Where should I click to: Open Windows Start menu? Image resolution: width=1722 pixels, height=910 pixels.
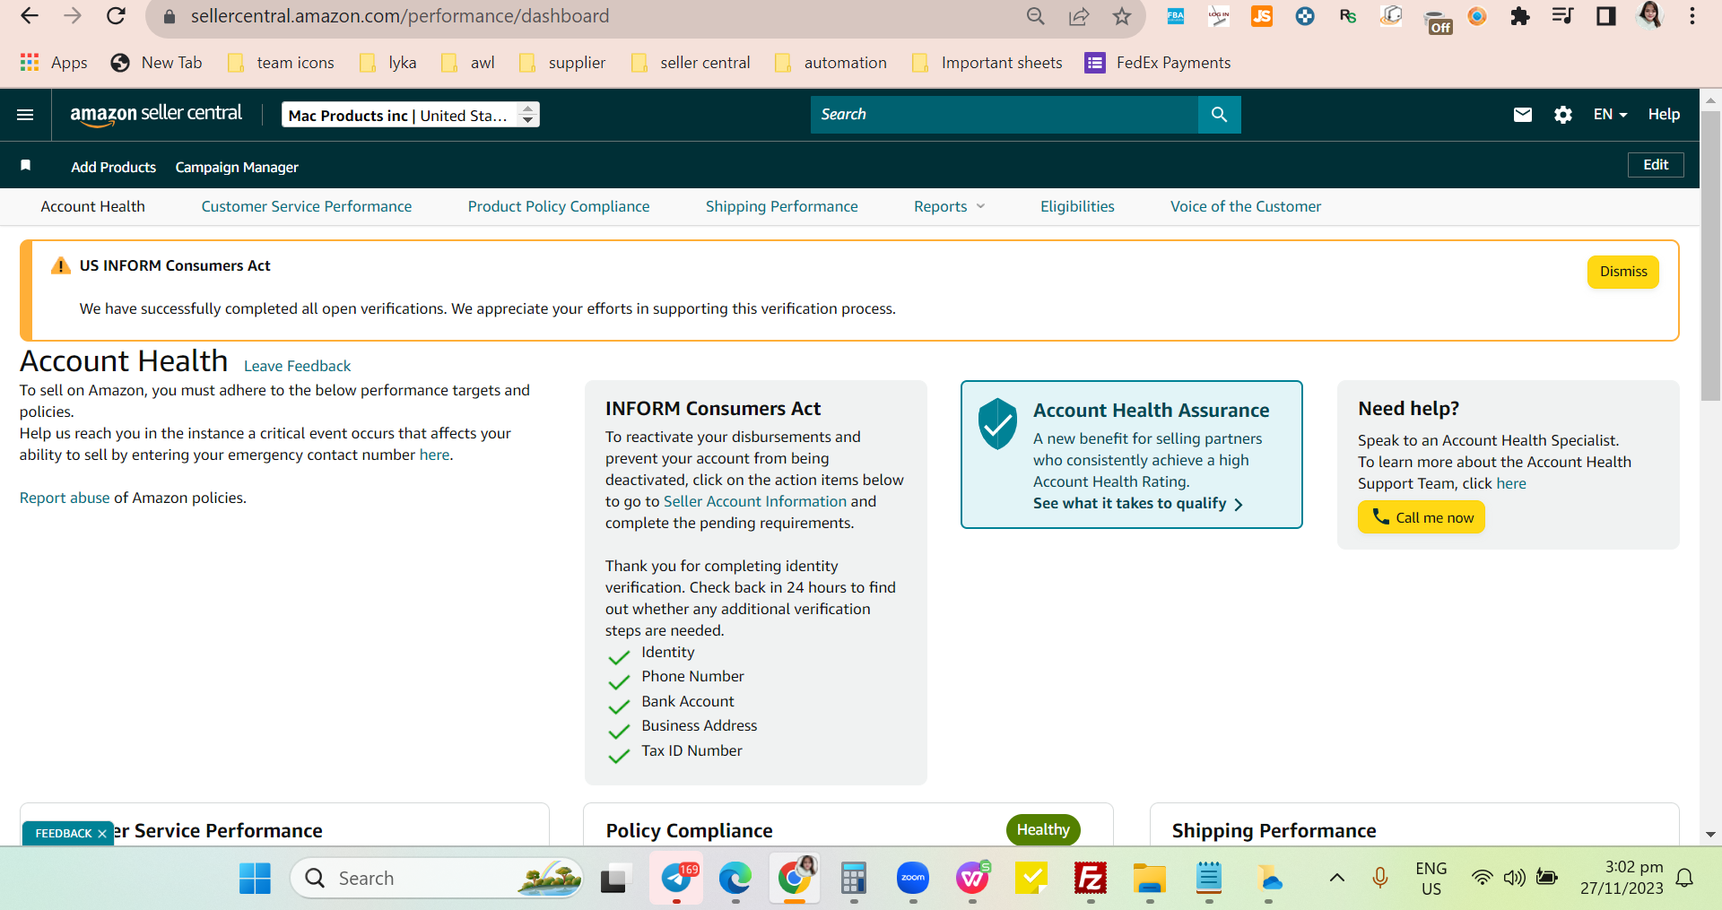pyautogui.click(x=255, y=879)
